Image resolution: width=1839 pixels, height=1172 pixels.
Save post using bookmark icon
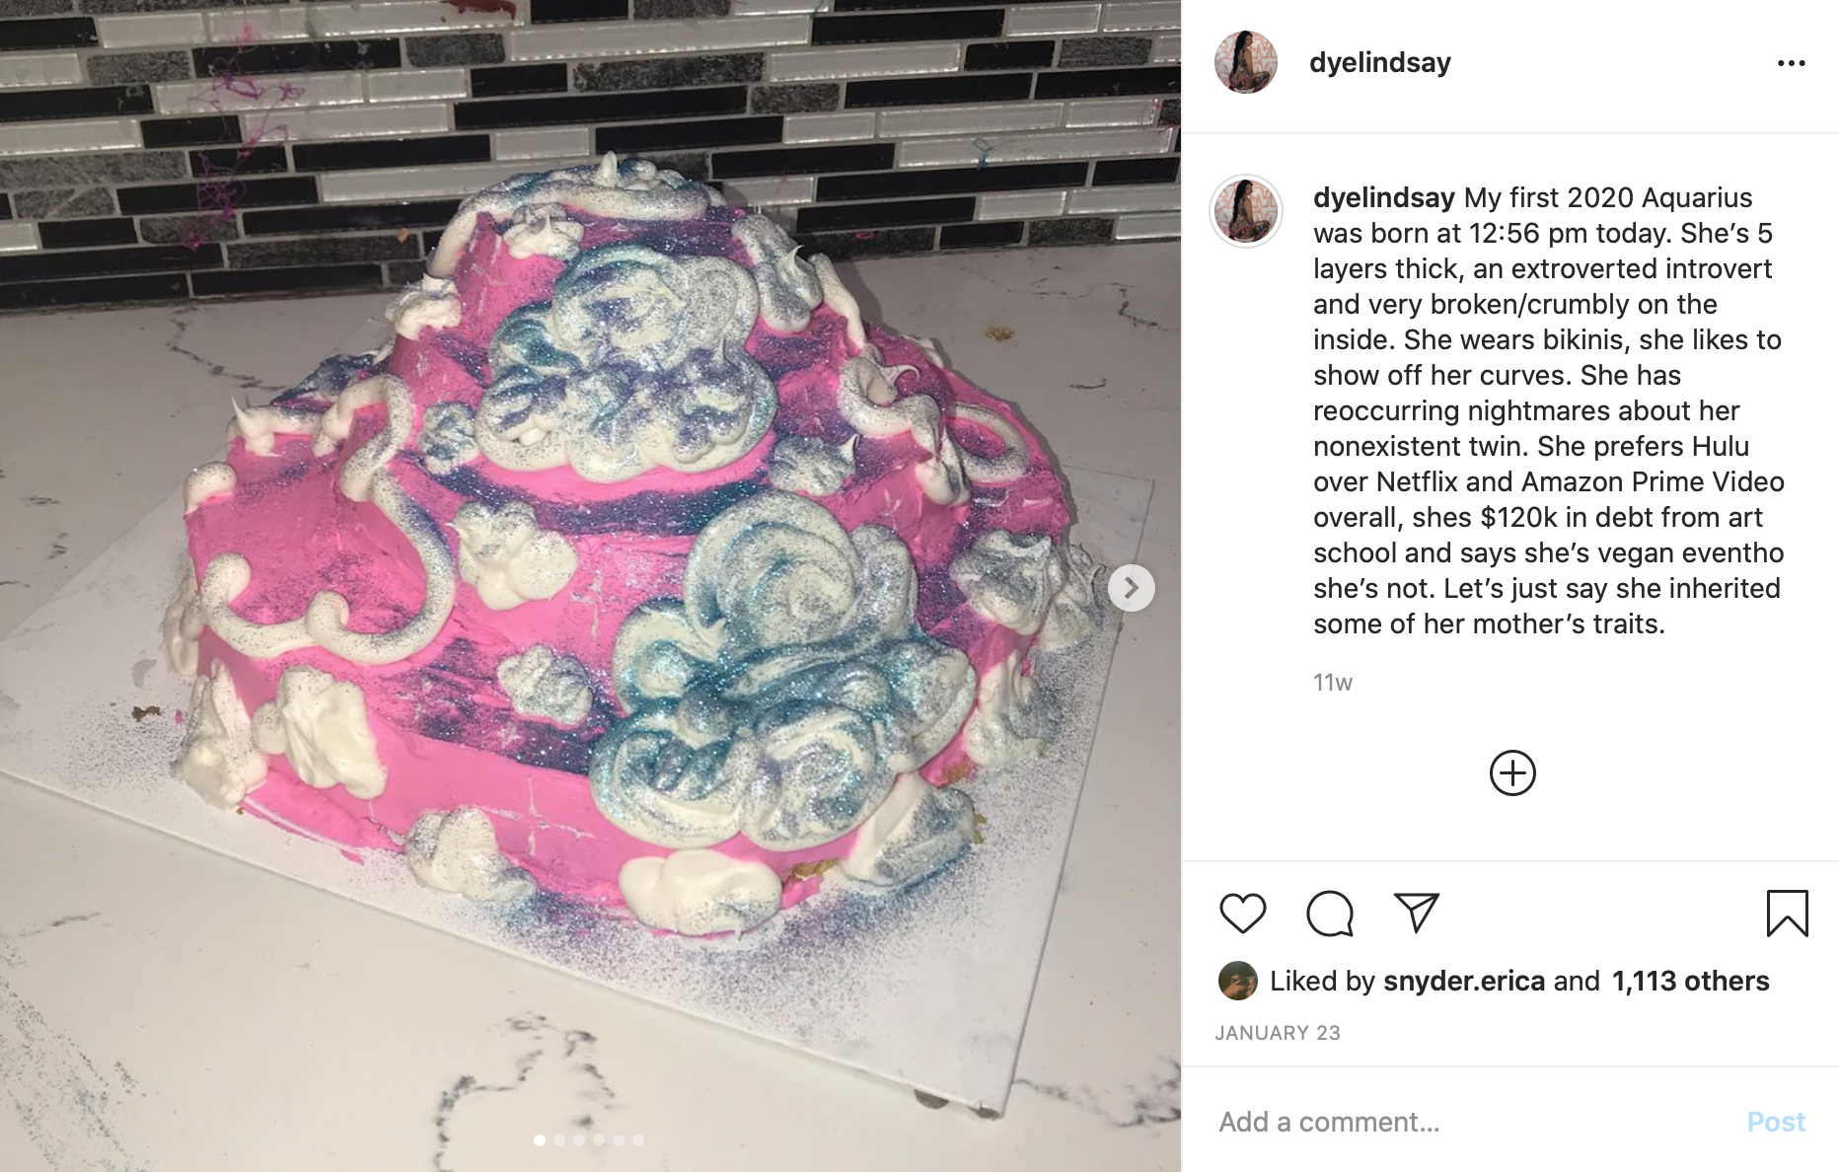1787,913
